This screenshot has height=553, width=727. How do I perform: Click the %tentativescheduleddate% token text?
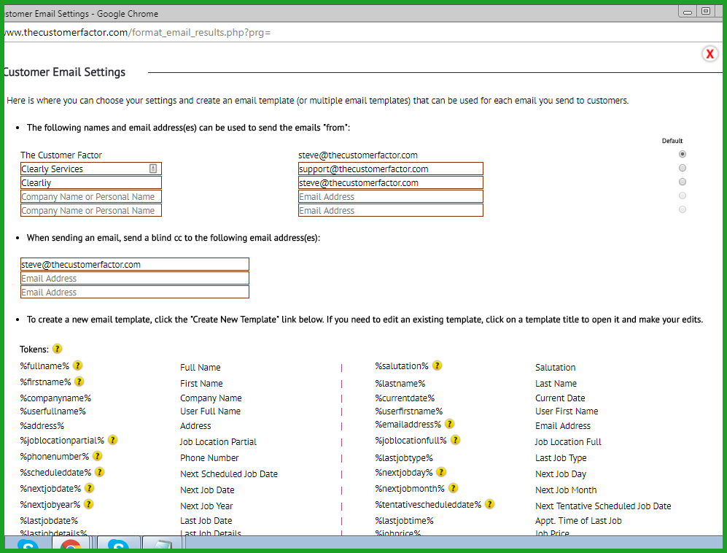(428, 504)
